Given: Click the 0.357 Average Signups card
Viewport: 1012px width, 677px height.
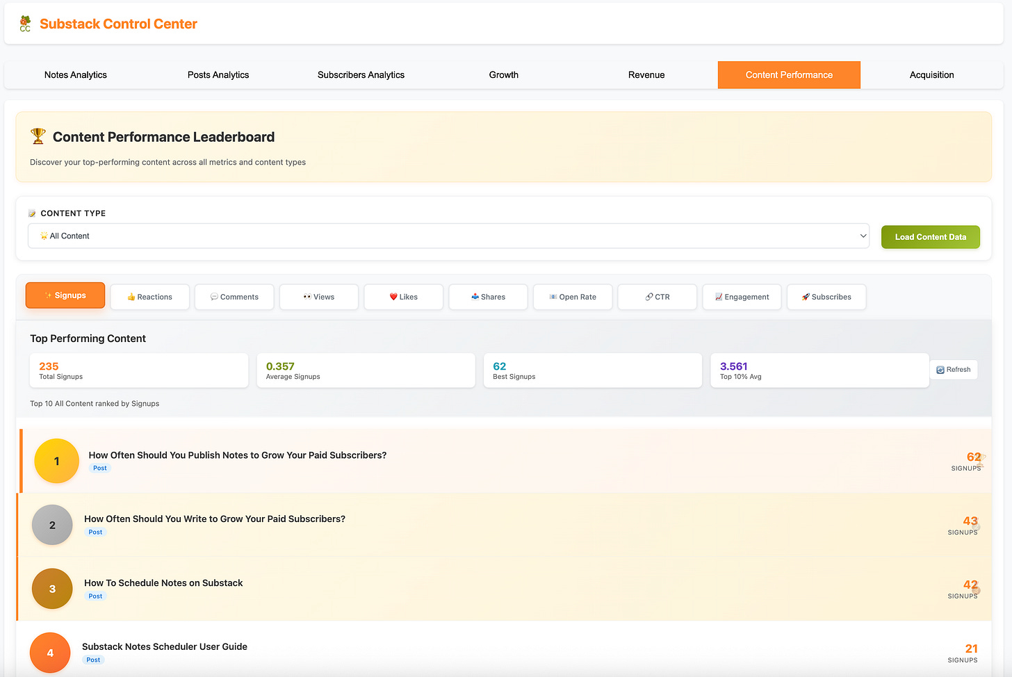Looking at the screenshot, I should [366, 370].
